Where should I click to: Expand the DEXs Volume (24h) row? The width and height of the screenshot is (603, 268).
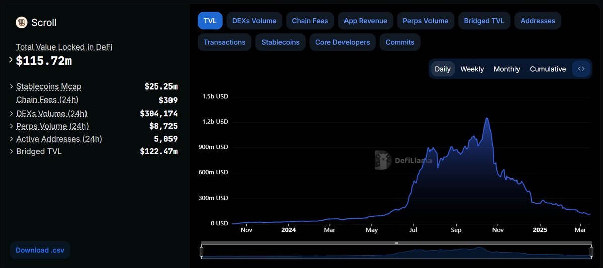(x=12, y=114)
